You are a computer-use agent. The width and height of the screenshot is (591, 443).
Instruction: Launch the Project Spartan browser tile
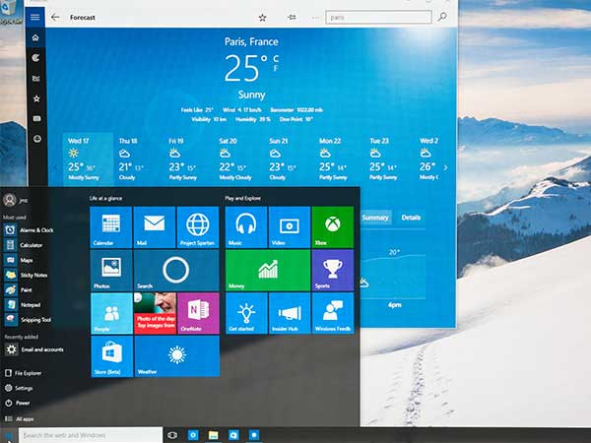198,226
